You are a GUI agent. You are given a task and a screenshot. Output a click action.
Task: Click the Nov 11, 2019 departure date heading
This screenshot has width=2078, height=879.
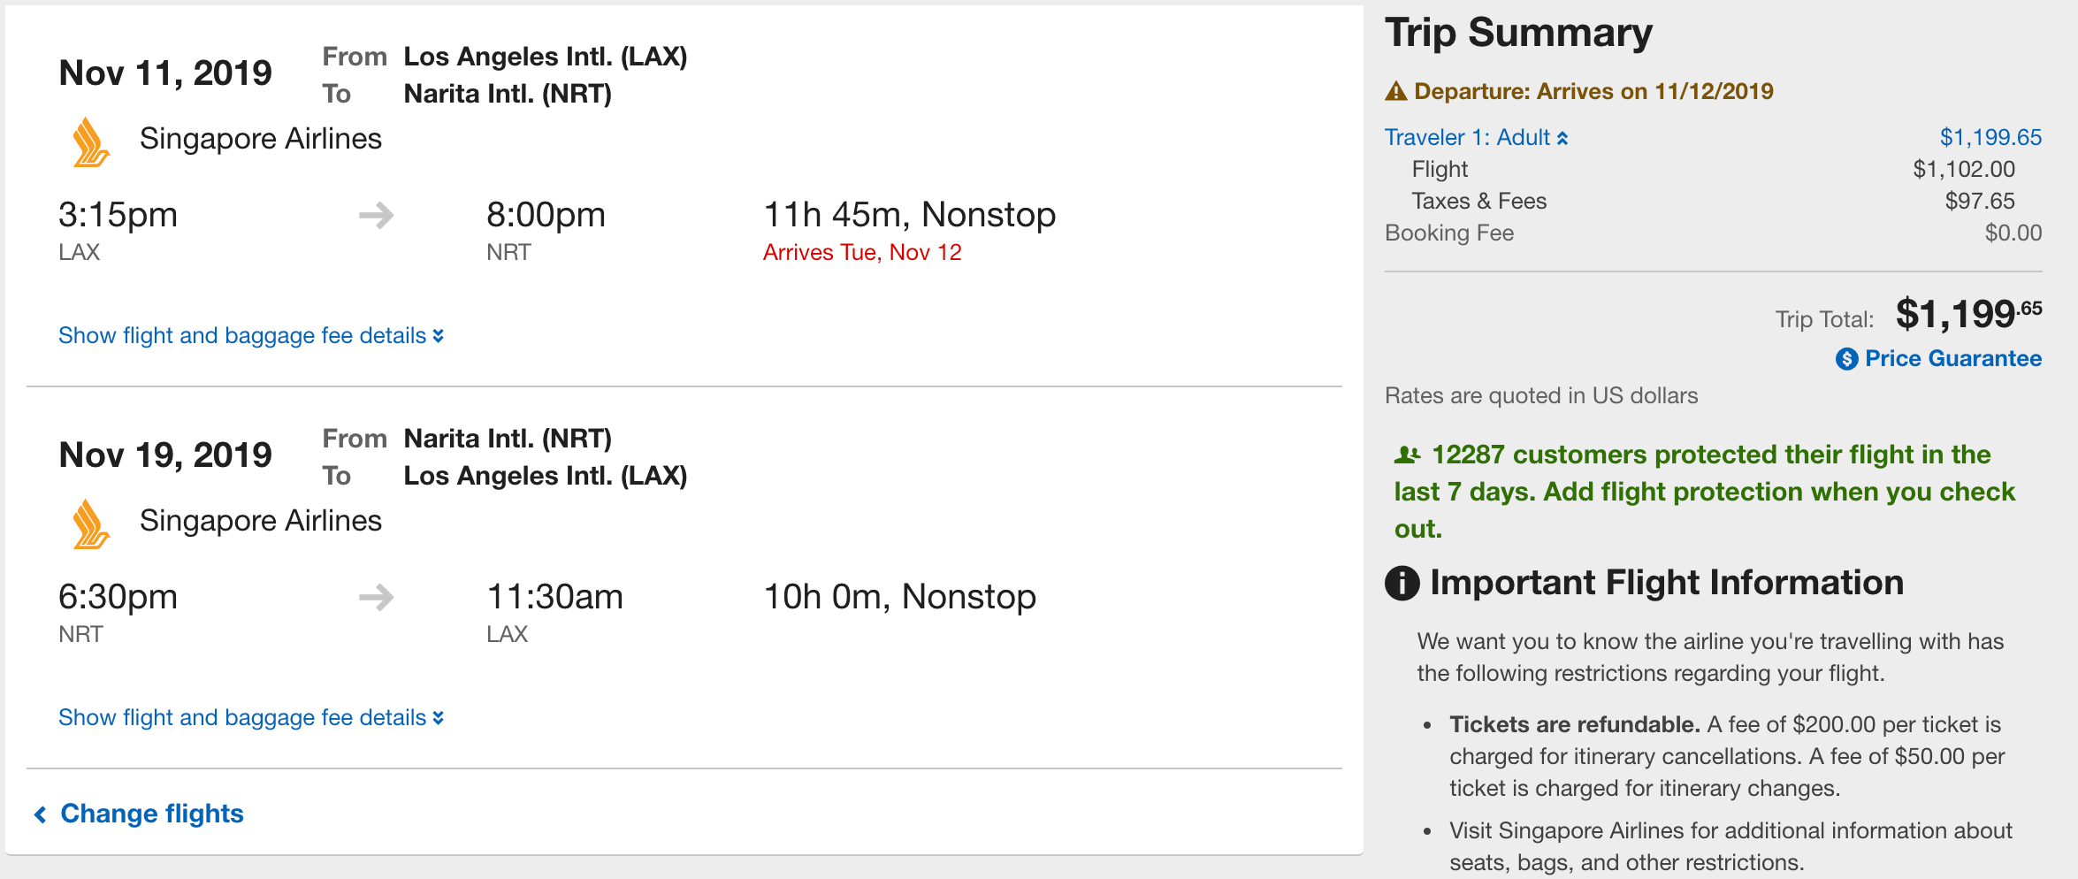165,73
